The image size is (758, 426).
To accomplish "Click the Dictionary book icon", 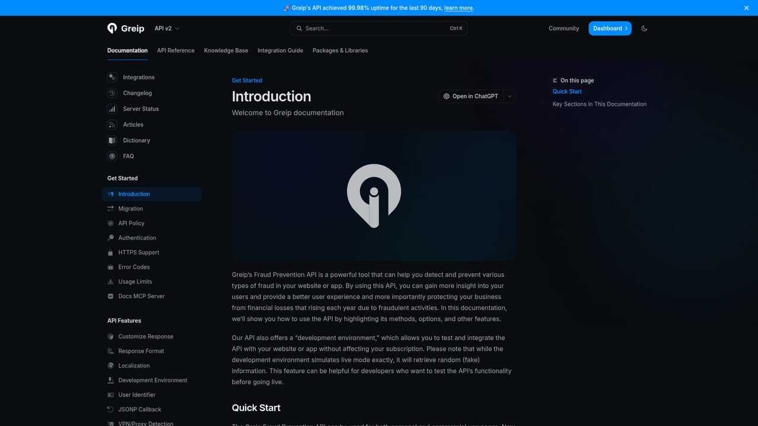I will point(112,140).
